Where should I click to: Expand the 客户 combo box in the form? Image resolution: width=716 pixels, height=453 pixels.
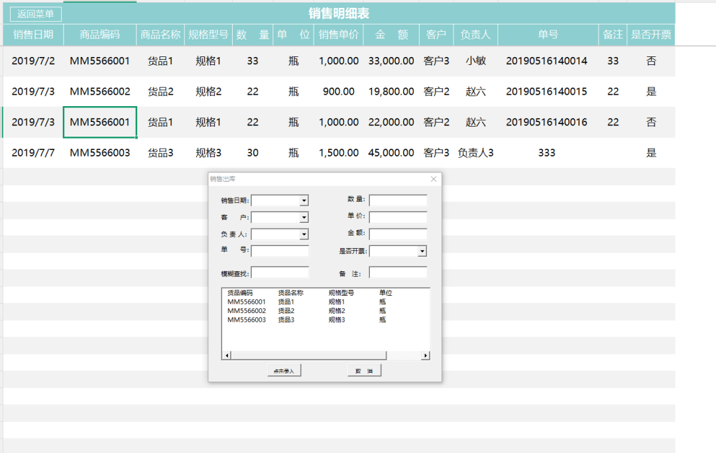(304, 218)
